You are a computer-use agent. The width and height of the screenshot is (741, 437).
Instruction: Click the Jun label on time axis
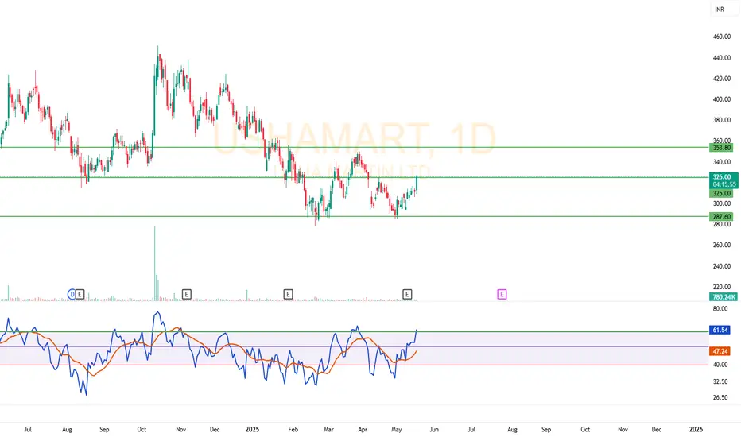pyautogui.click(x=434, y=429)
